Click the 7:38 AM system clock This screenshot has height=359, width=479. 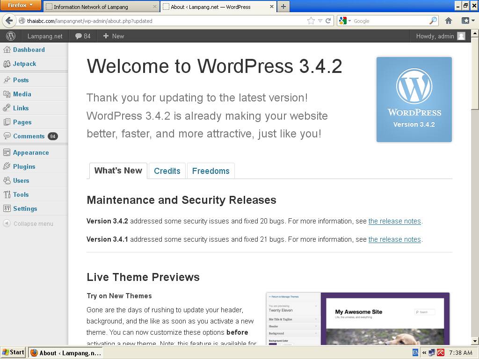tap(461, 352)
